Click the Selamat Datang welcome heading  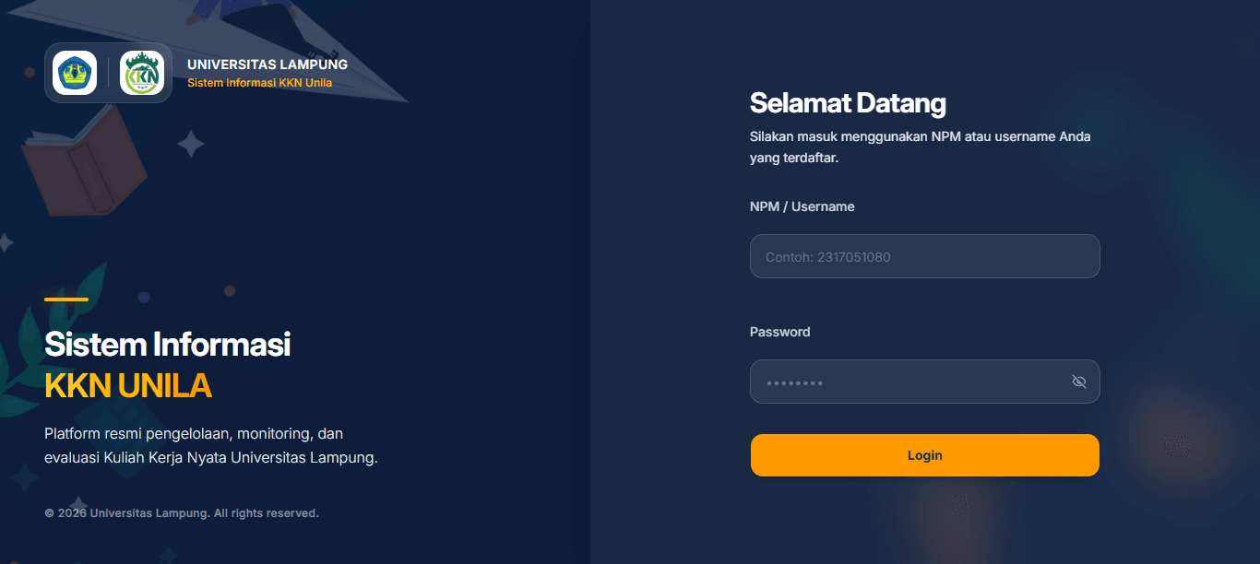pos(848,102)
